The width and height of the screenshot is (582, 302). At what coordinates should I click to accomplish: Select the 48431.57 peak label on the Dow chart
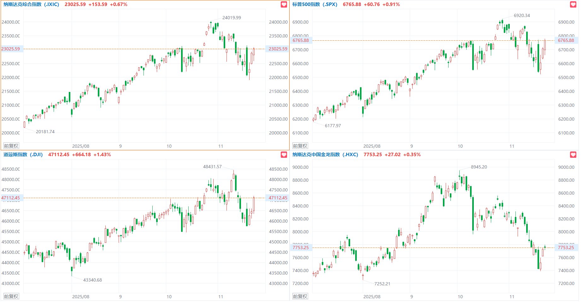point(212,167)
